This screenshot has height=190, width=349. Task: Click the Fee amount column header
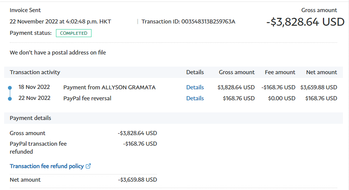pos(280,72)
